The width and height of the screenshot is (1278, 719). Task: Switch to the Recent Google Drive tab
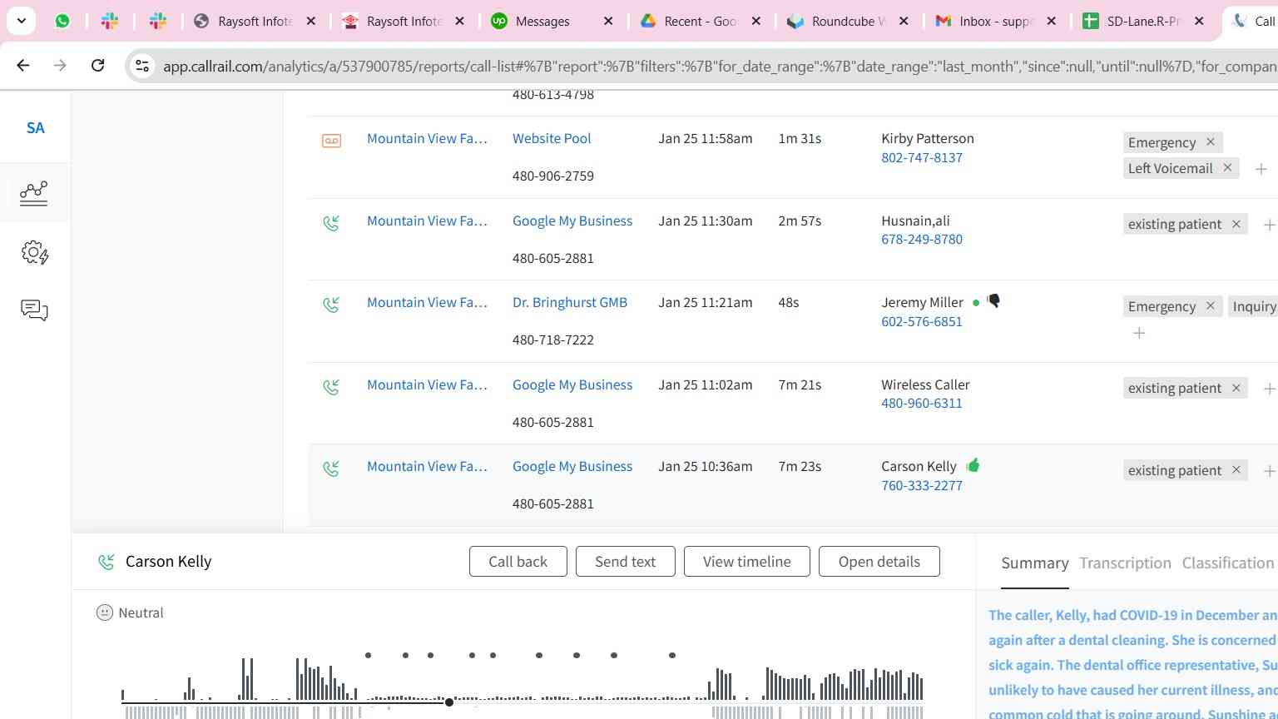701,21
